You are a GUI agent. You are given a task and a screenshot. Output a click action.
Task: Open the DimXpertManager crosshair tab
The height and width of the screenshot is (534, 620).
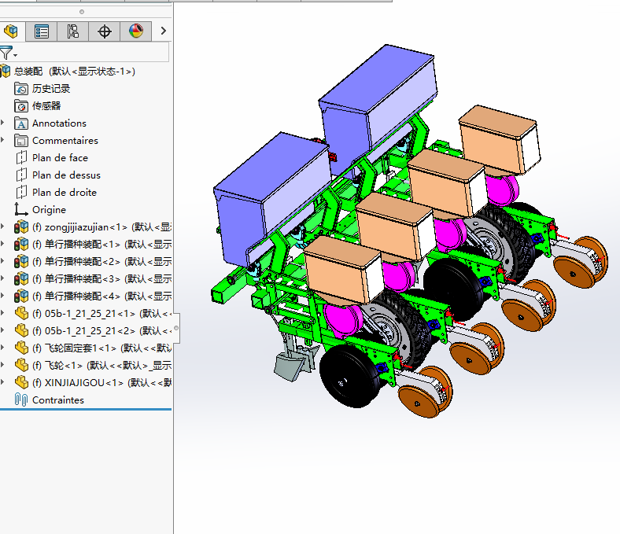pos(105,31)
